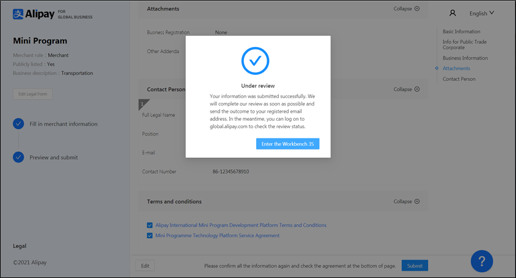Jump to Business Information section
516x278 pixels.
click(x=465, y=58)
